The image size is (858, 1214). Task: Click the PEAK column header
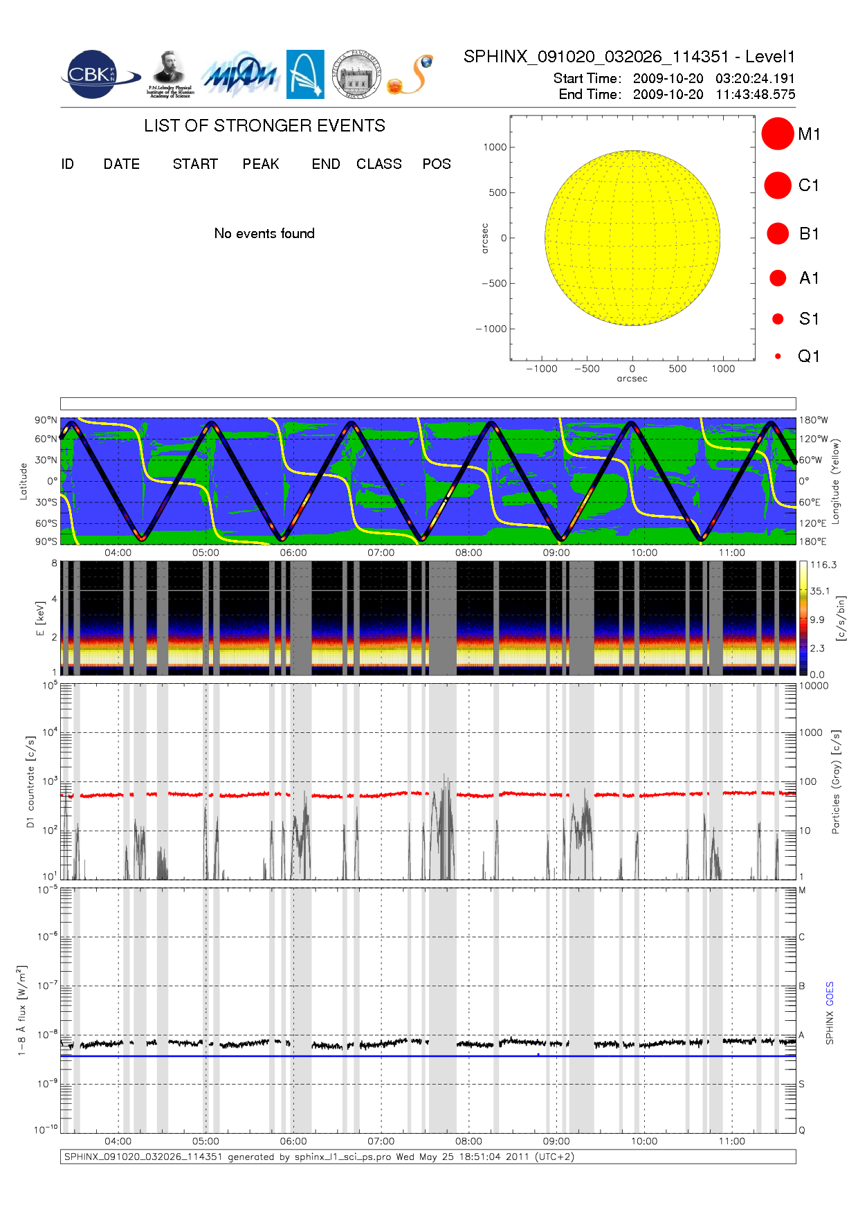click(x=260, y=164)
